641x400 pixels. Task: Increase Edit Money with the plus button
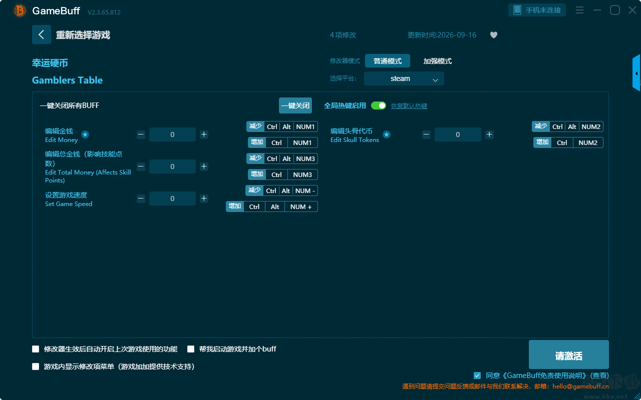click(x=204, y=134)
